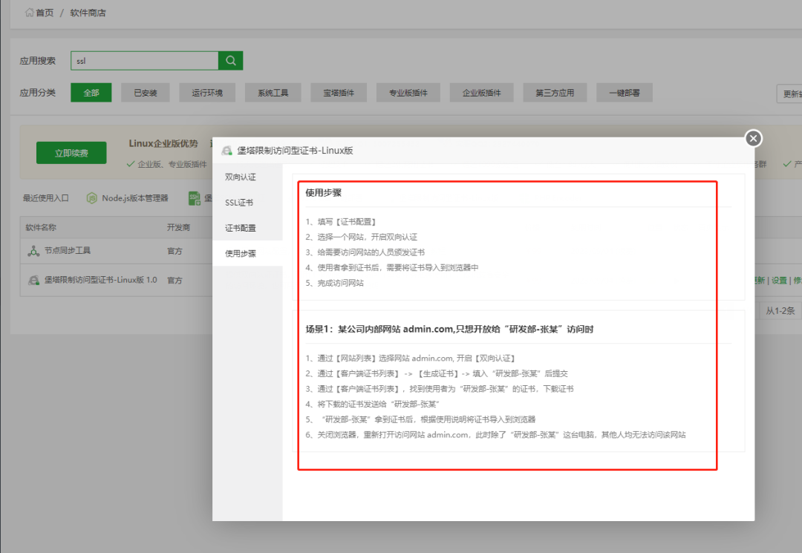Click the green SSL shortcut icon
Image resolution: width=802 pixels, height=553 pixels.
[194, 198]
